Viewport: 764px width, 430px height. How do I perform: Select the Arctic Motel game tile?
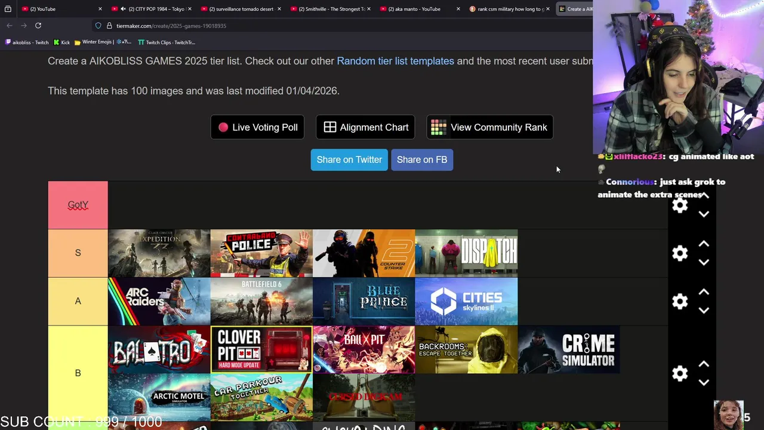click(x=159, y=397)
